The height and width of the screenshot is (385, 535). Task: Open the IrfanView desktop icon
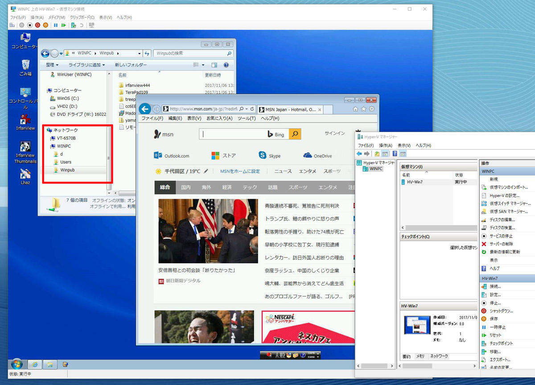(25, 120)
